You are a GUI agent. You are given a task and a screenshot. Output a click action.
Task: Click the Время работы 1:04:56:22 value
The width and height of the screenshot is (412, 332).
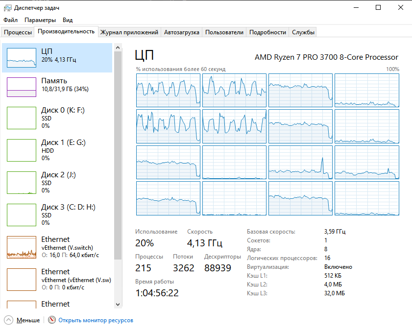pos(157,293)
